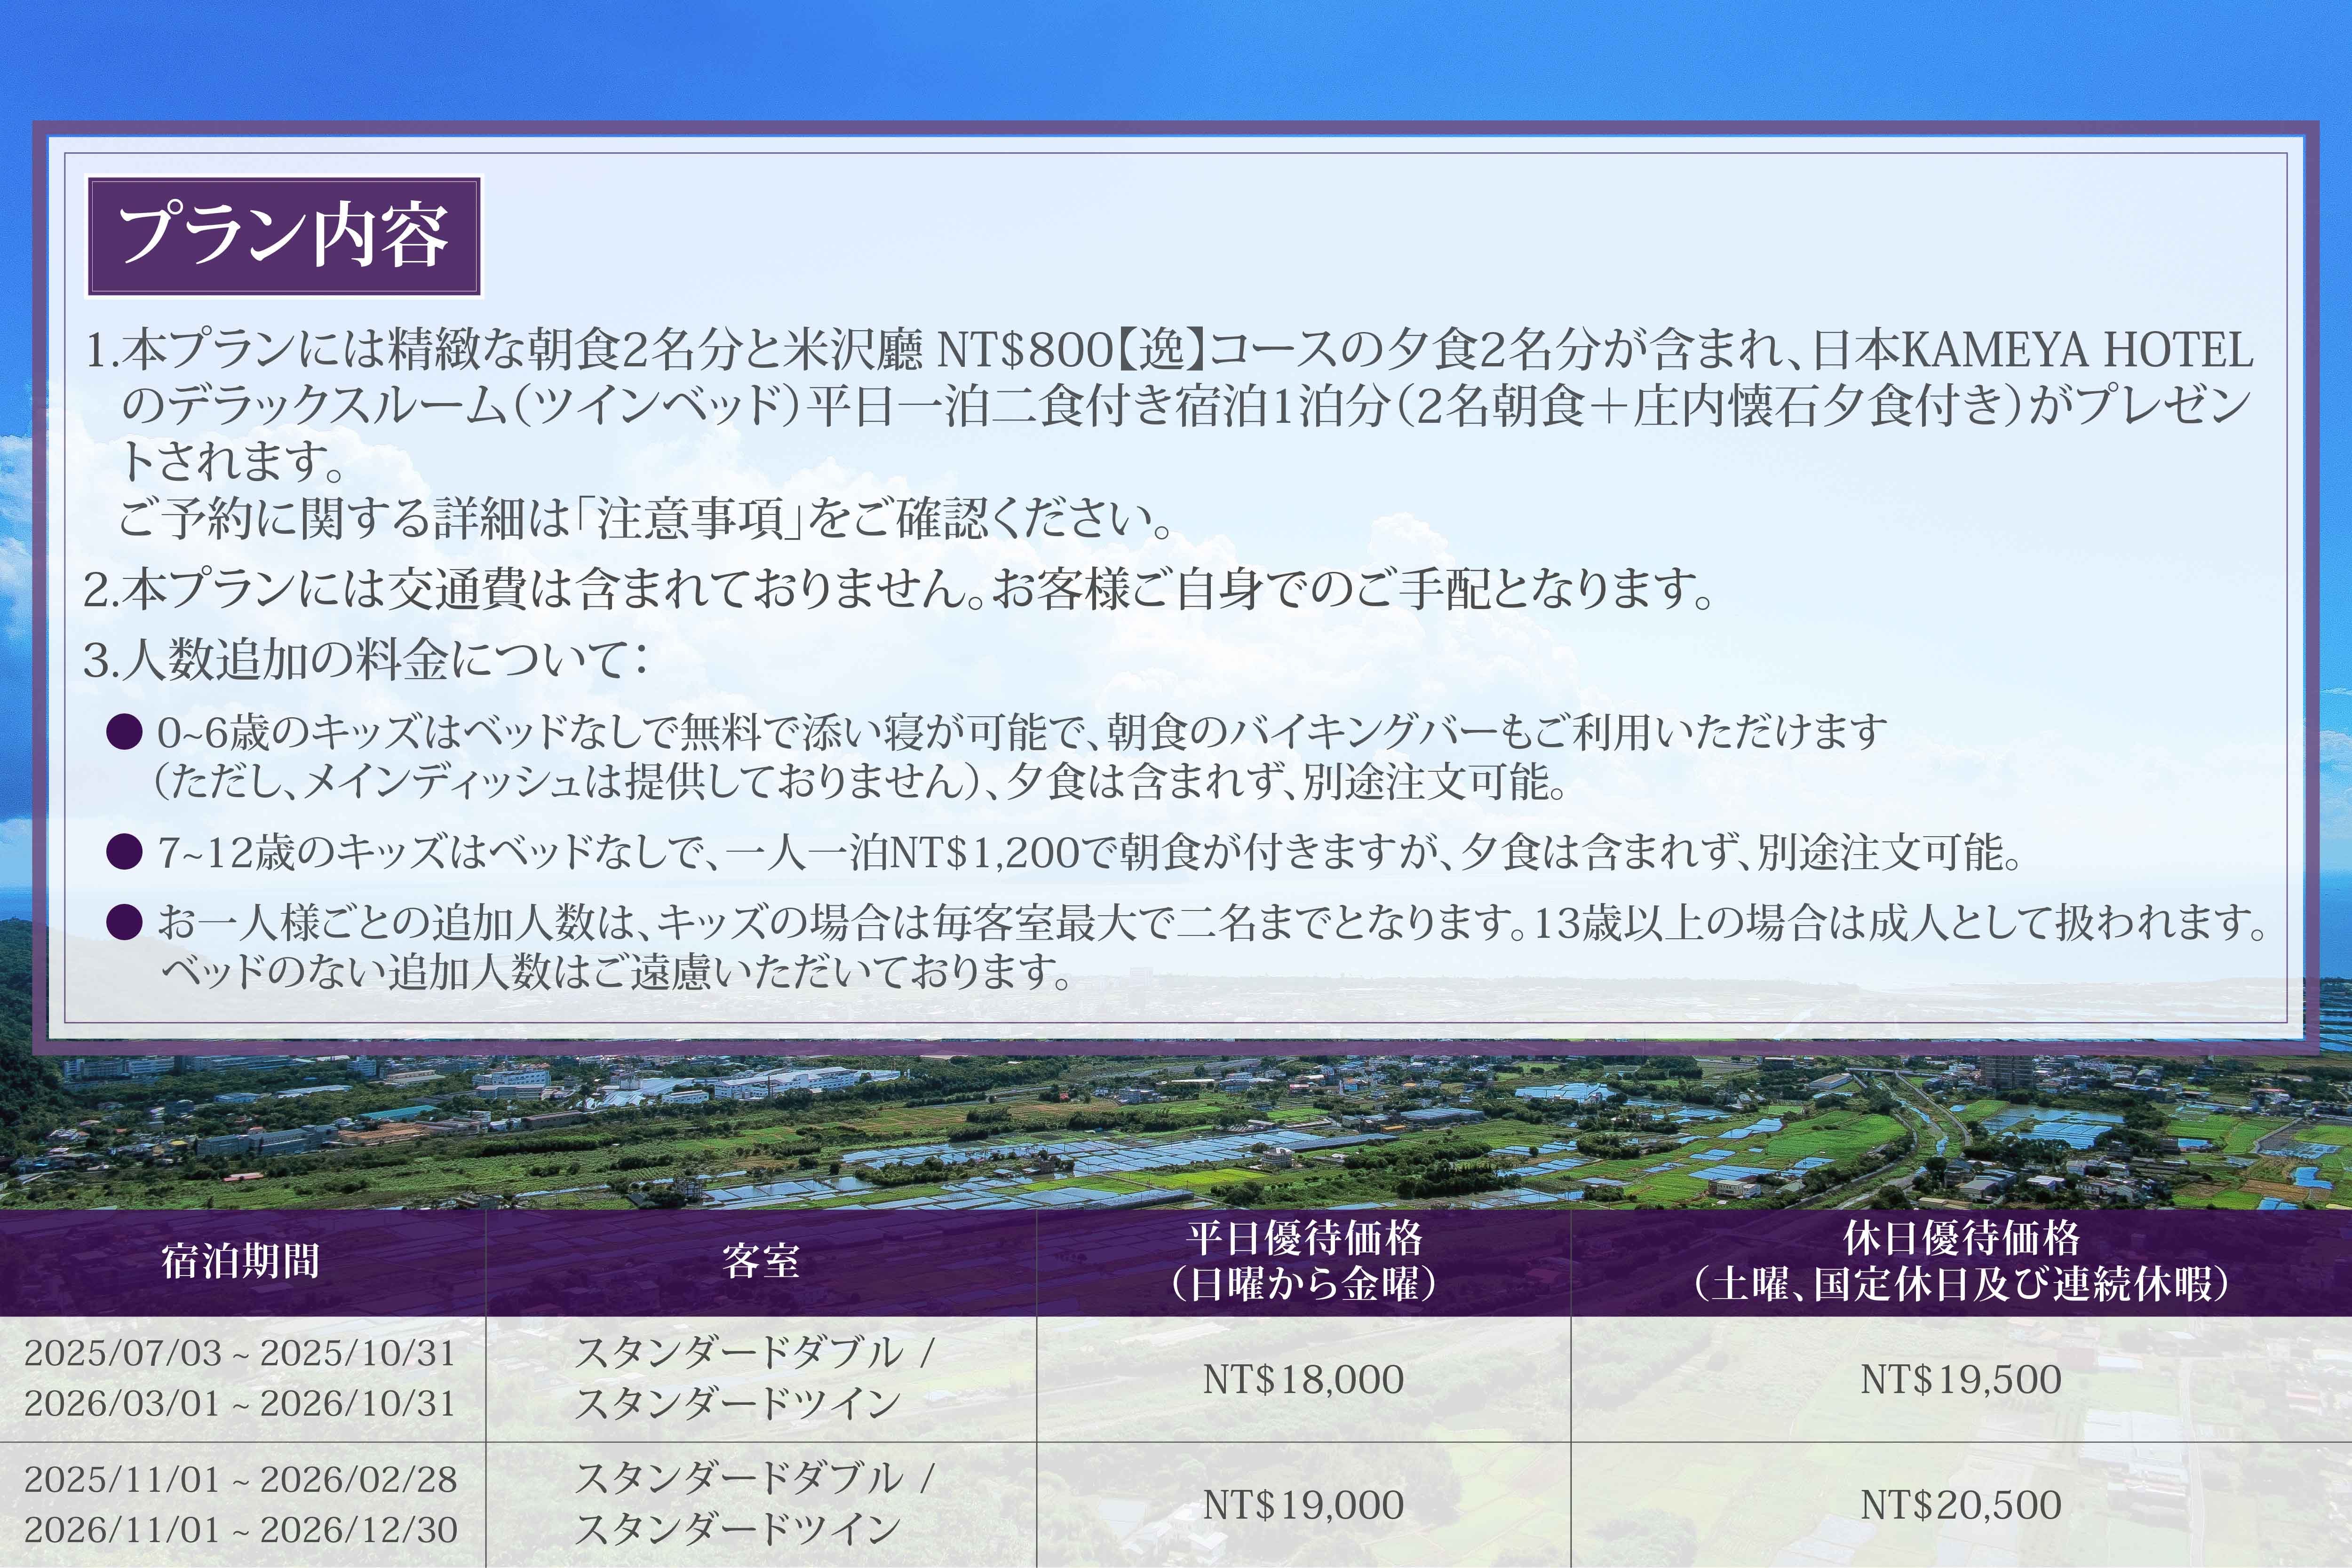Click the third purple bullet for お一人様ごと
The height and width of the screenshot is (1568, 2352).
pyautogui.click(x=124, y=922)
